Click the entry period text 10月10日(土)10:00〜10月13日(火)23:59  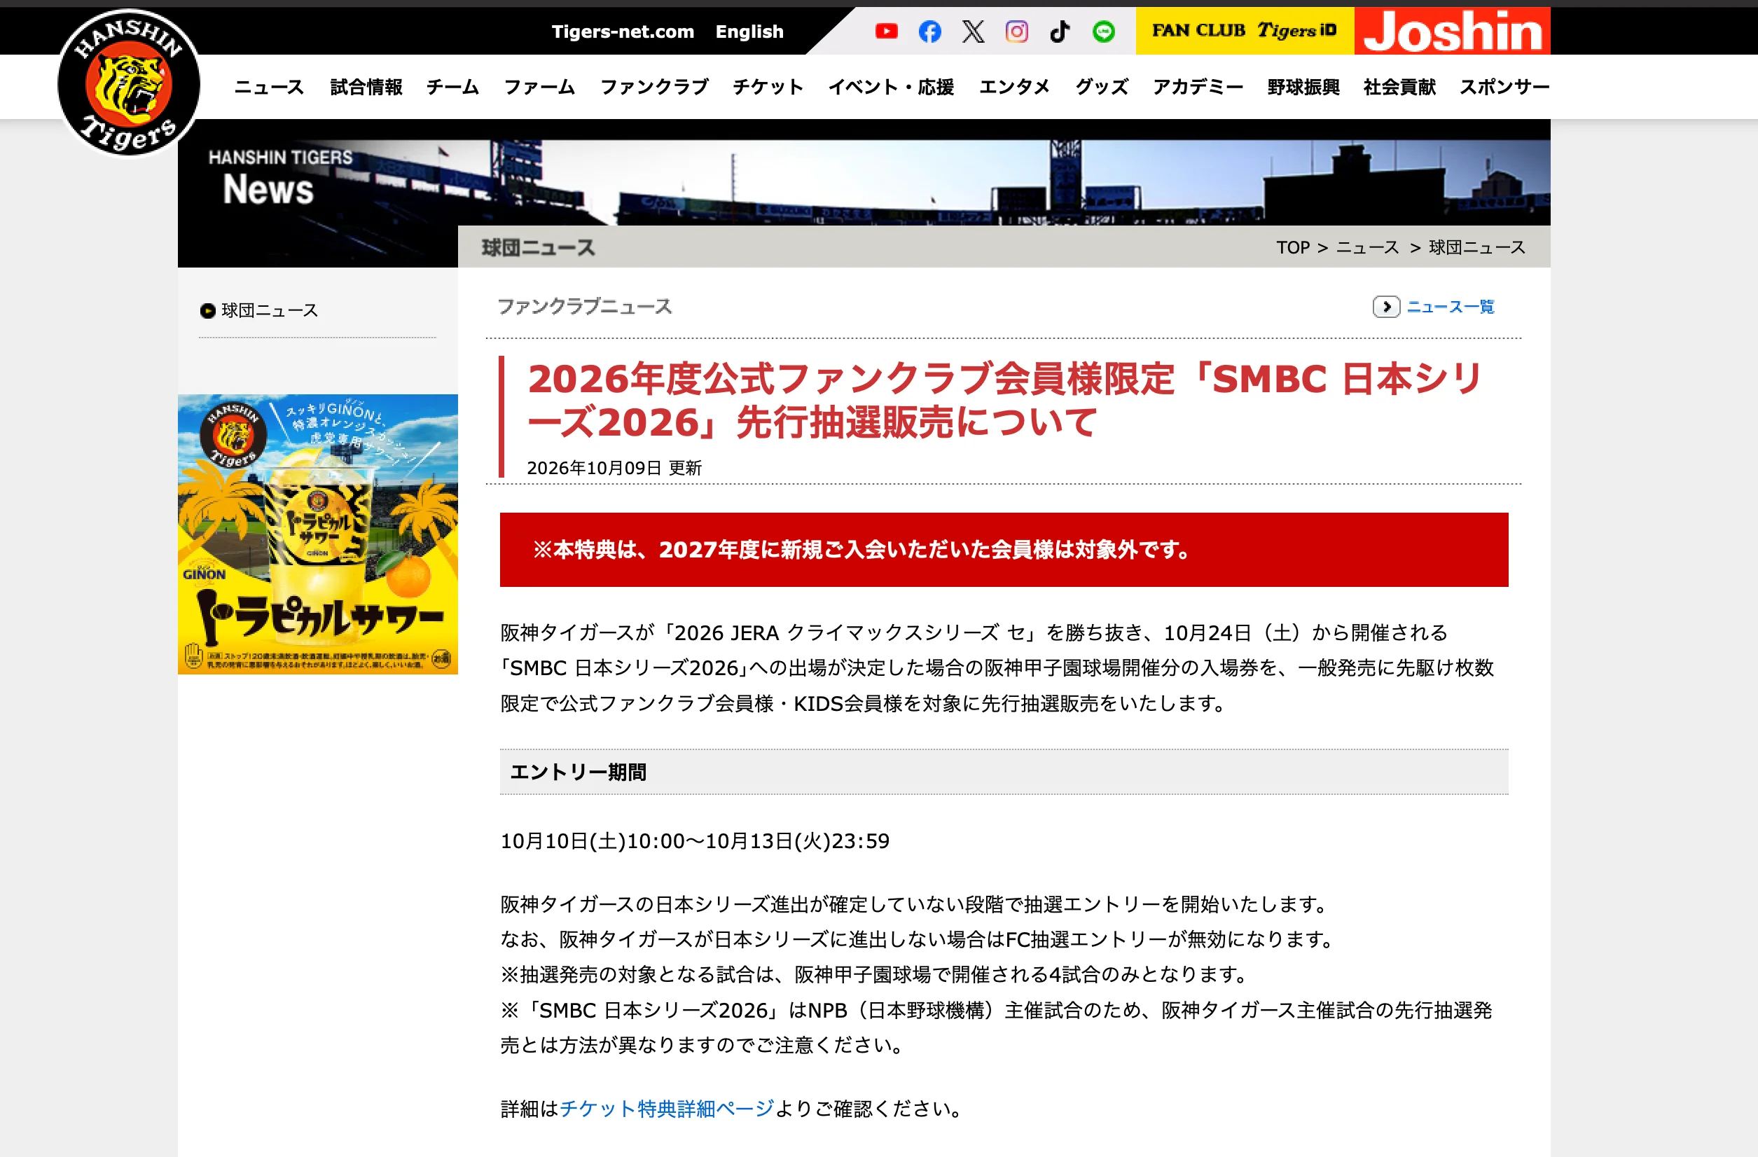point(695,840)
